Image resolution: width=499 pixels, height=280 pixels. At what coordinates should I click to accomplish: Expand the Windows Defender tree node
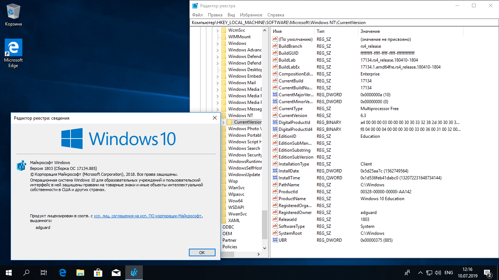218,57
